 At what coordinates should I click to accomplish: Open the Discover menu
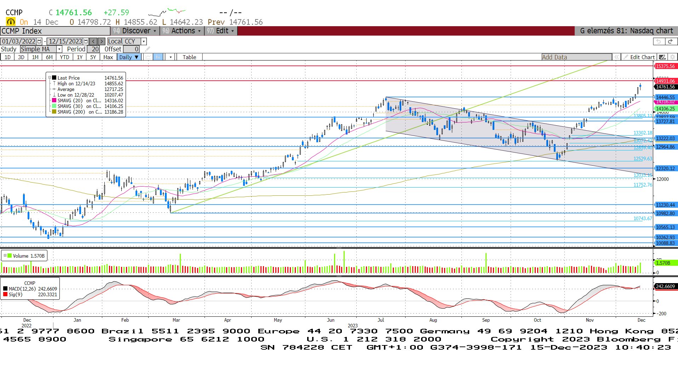(134, 31)
